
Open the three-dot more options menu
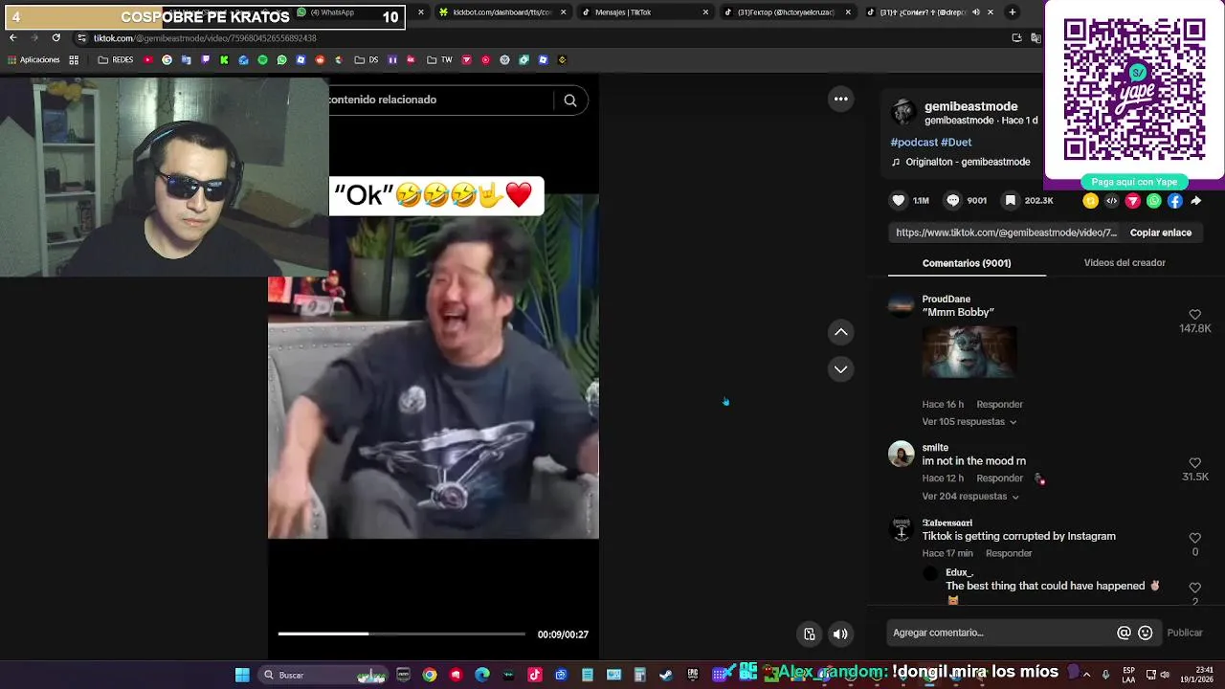(x=840, y=99)
